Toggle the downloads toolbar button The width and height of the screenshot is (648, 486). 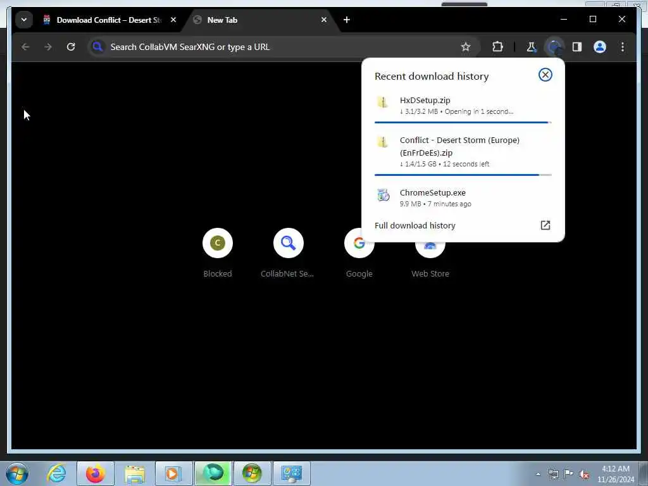pyautogui.click(x=554, y=47)
